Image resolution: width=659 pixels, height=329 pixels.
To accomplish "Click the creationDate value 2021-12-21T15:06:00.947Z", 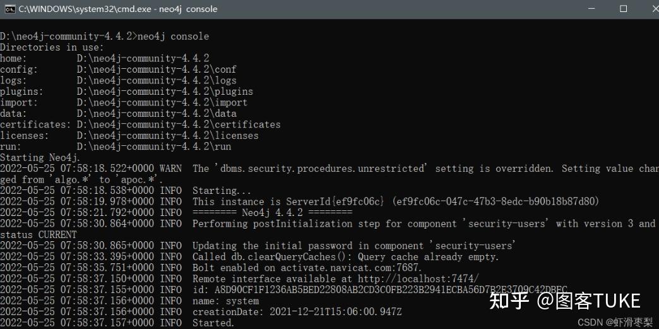I will pyautogui.click(x=336, y=312).
